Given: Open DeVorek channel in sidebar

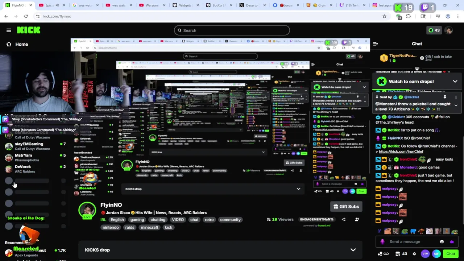Looking at the screenshot, I should tap(34, 169).
